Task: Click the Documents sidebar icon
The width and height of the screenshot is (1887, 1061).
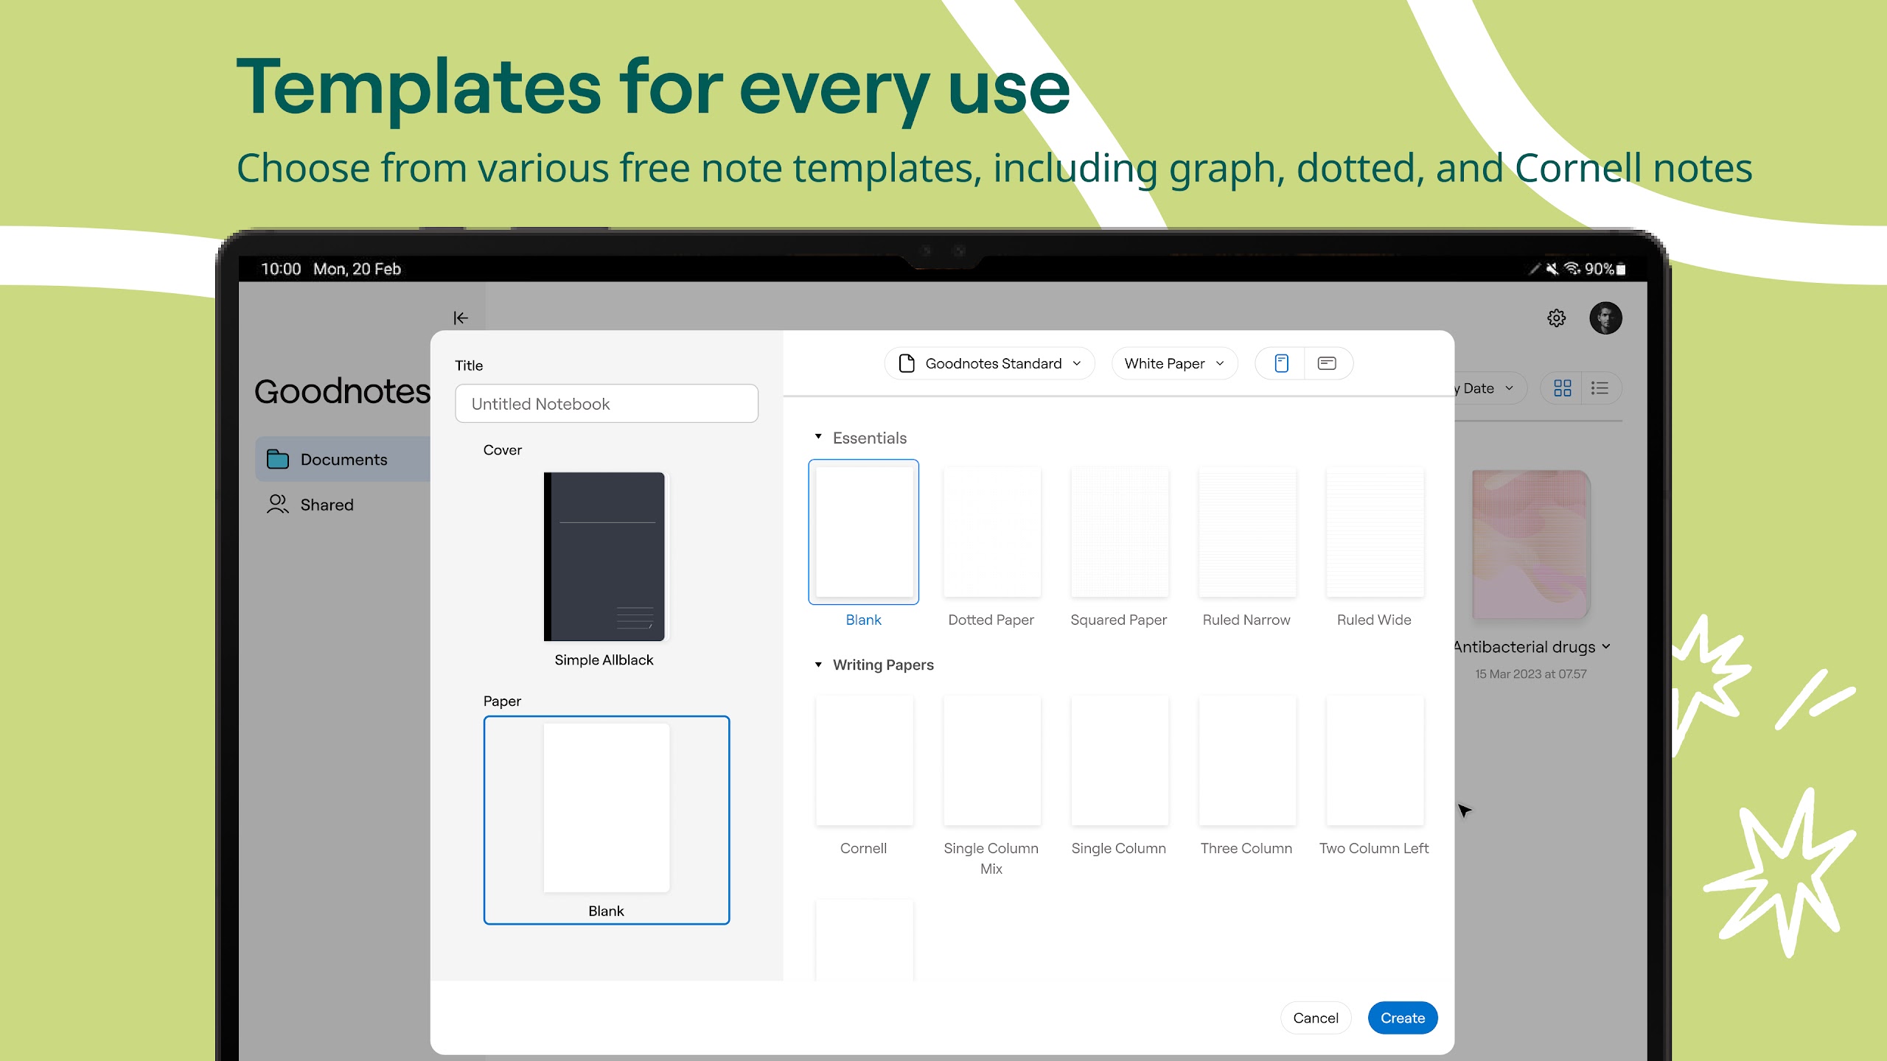Action: 277,458
